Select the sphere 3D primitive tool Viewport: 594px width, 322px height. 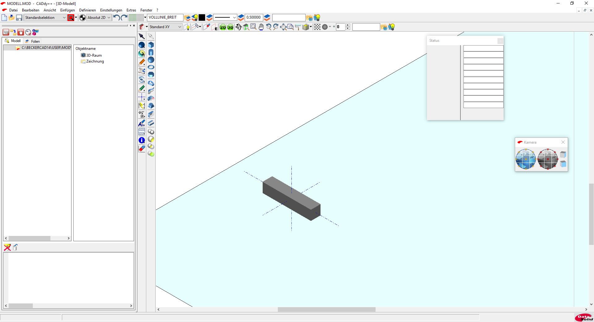pos(151,60)
